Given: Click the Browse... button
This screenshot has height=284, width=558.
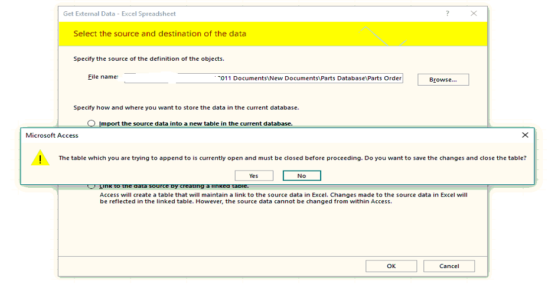Looking at the screenshot, I should tap(443, 80).
